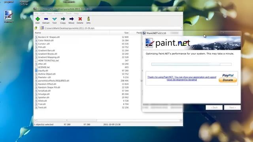Viewport: 253px width, 142px height.
Task: Open the Edit menu in 7-Zip
Action: coord(42,14)
